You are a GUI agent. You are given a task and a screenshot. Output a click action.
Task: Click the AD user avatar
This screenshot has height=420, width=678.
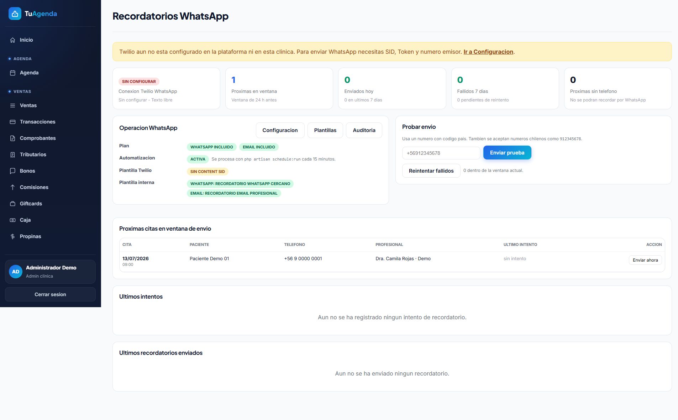coord(16,272)
